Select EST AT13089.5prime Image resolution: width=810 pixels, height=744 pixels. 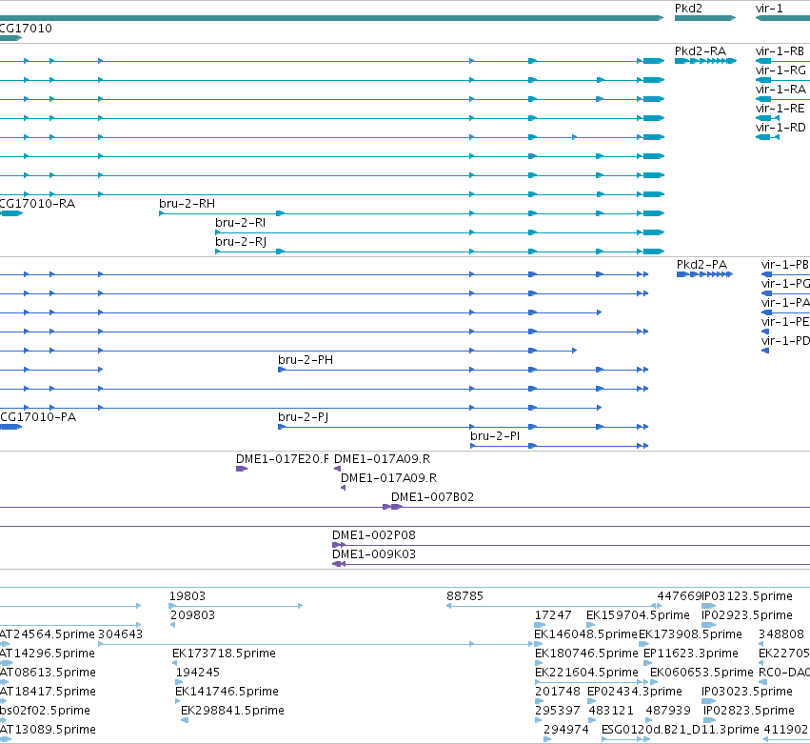click(48, 730)
